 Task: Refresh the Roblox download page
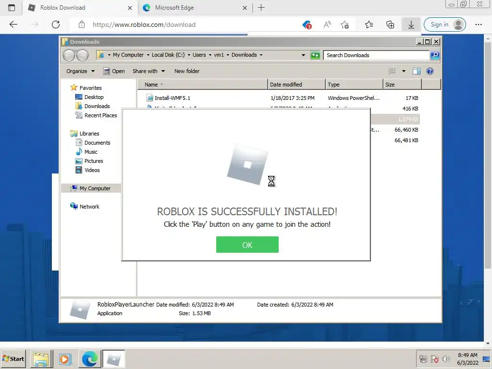pyautogui.click(x=56, y=25)
